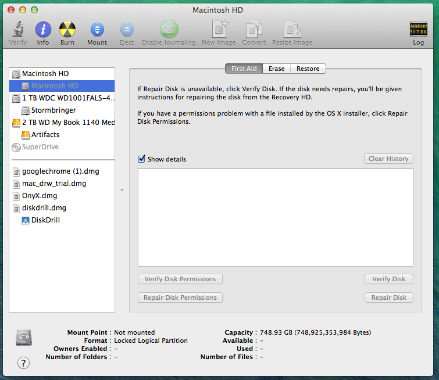This screenshot has width=439, height=380.
Task: Select diskdrill.dmg disk image
Action: click(62, 208)
